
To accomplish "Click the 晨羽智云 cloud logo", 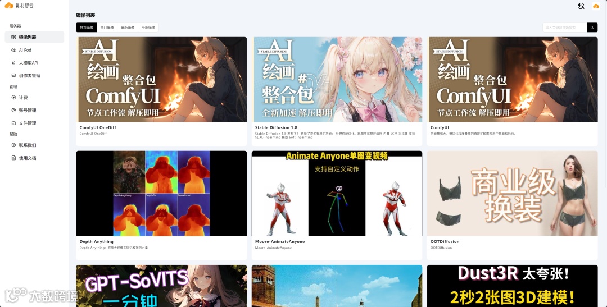I will [9, 6].
